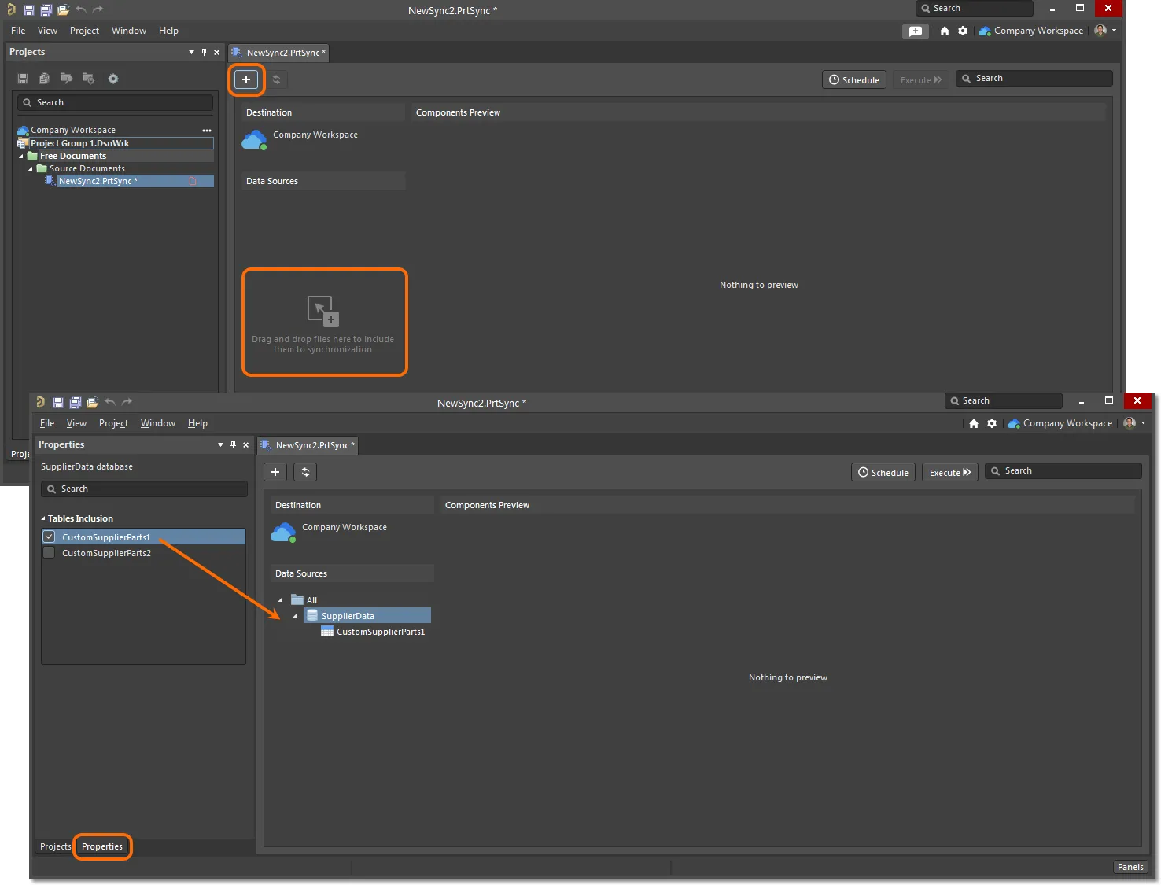Switch to the Projects tab at panel bottom
Viewport: 1161px width, 885px height.
tap(55, 846)
